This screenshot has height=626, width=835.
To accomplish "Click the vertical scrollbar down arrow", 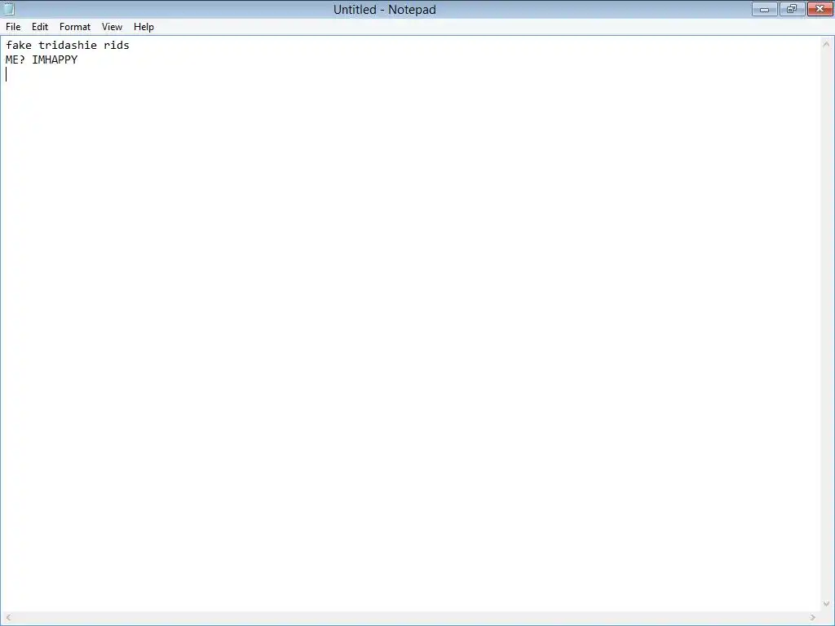I will click(826, 604).
